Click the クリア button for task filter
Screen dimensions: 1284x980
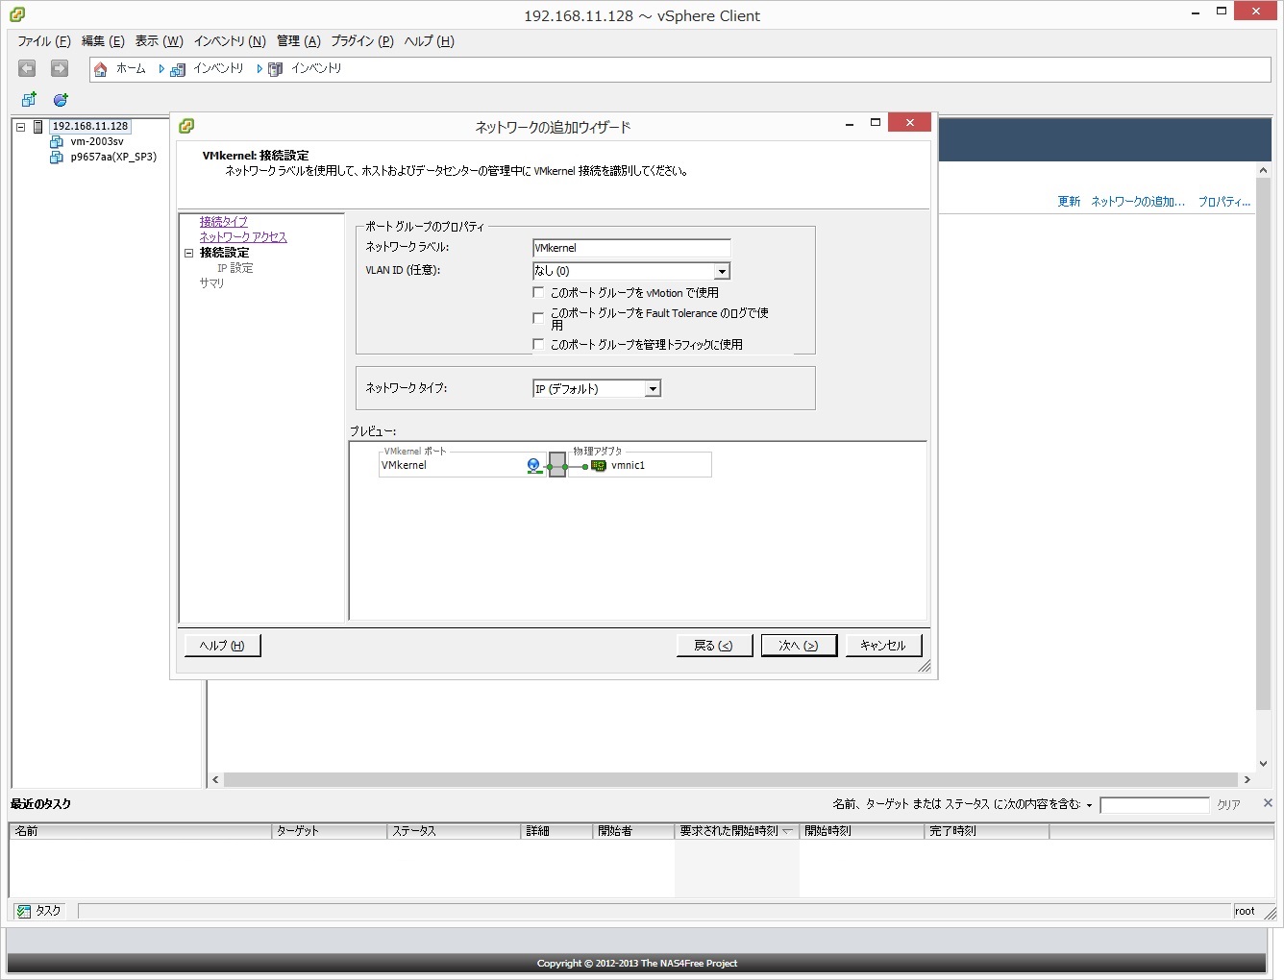tap(1229, 805)
